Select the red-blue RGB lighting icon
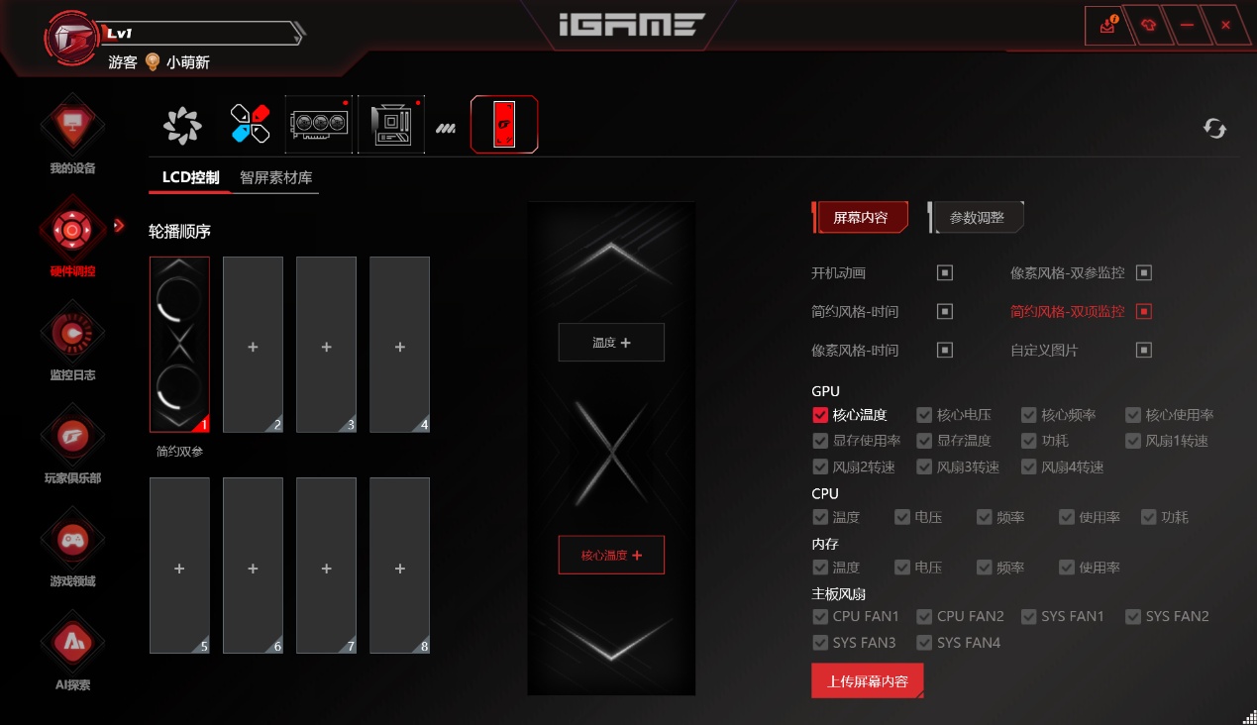This screenshot has height=725, width=1257. [x=251, y=125]
